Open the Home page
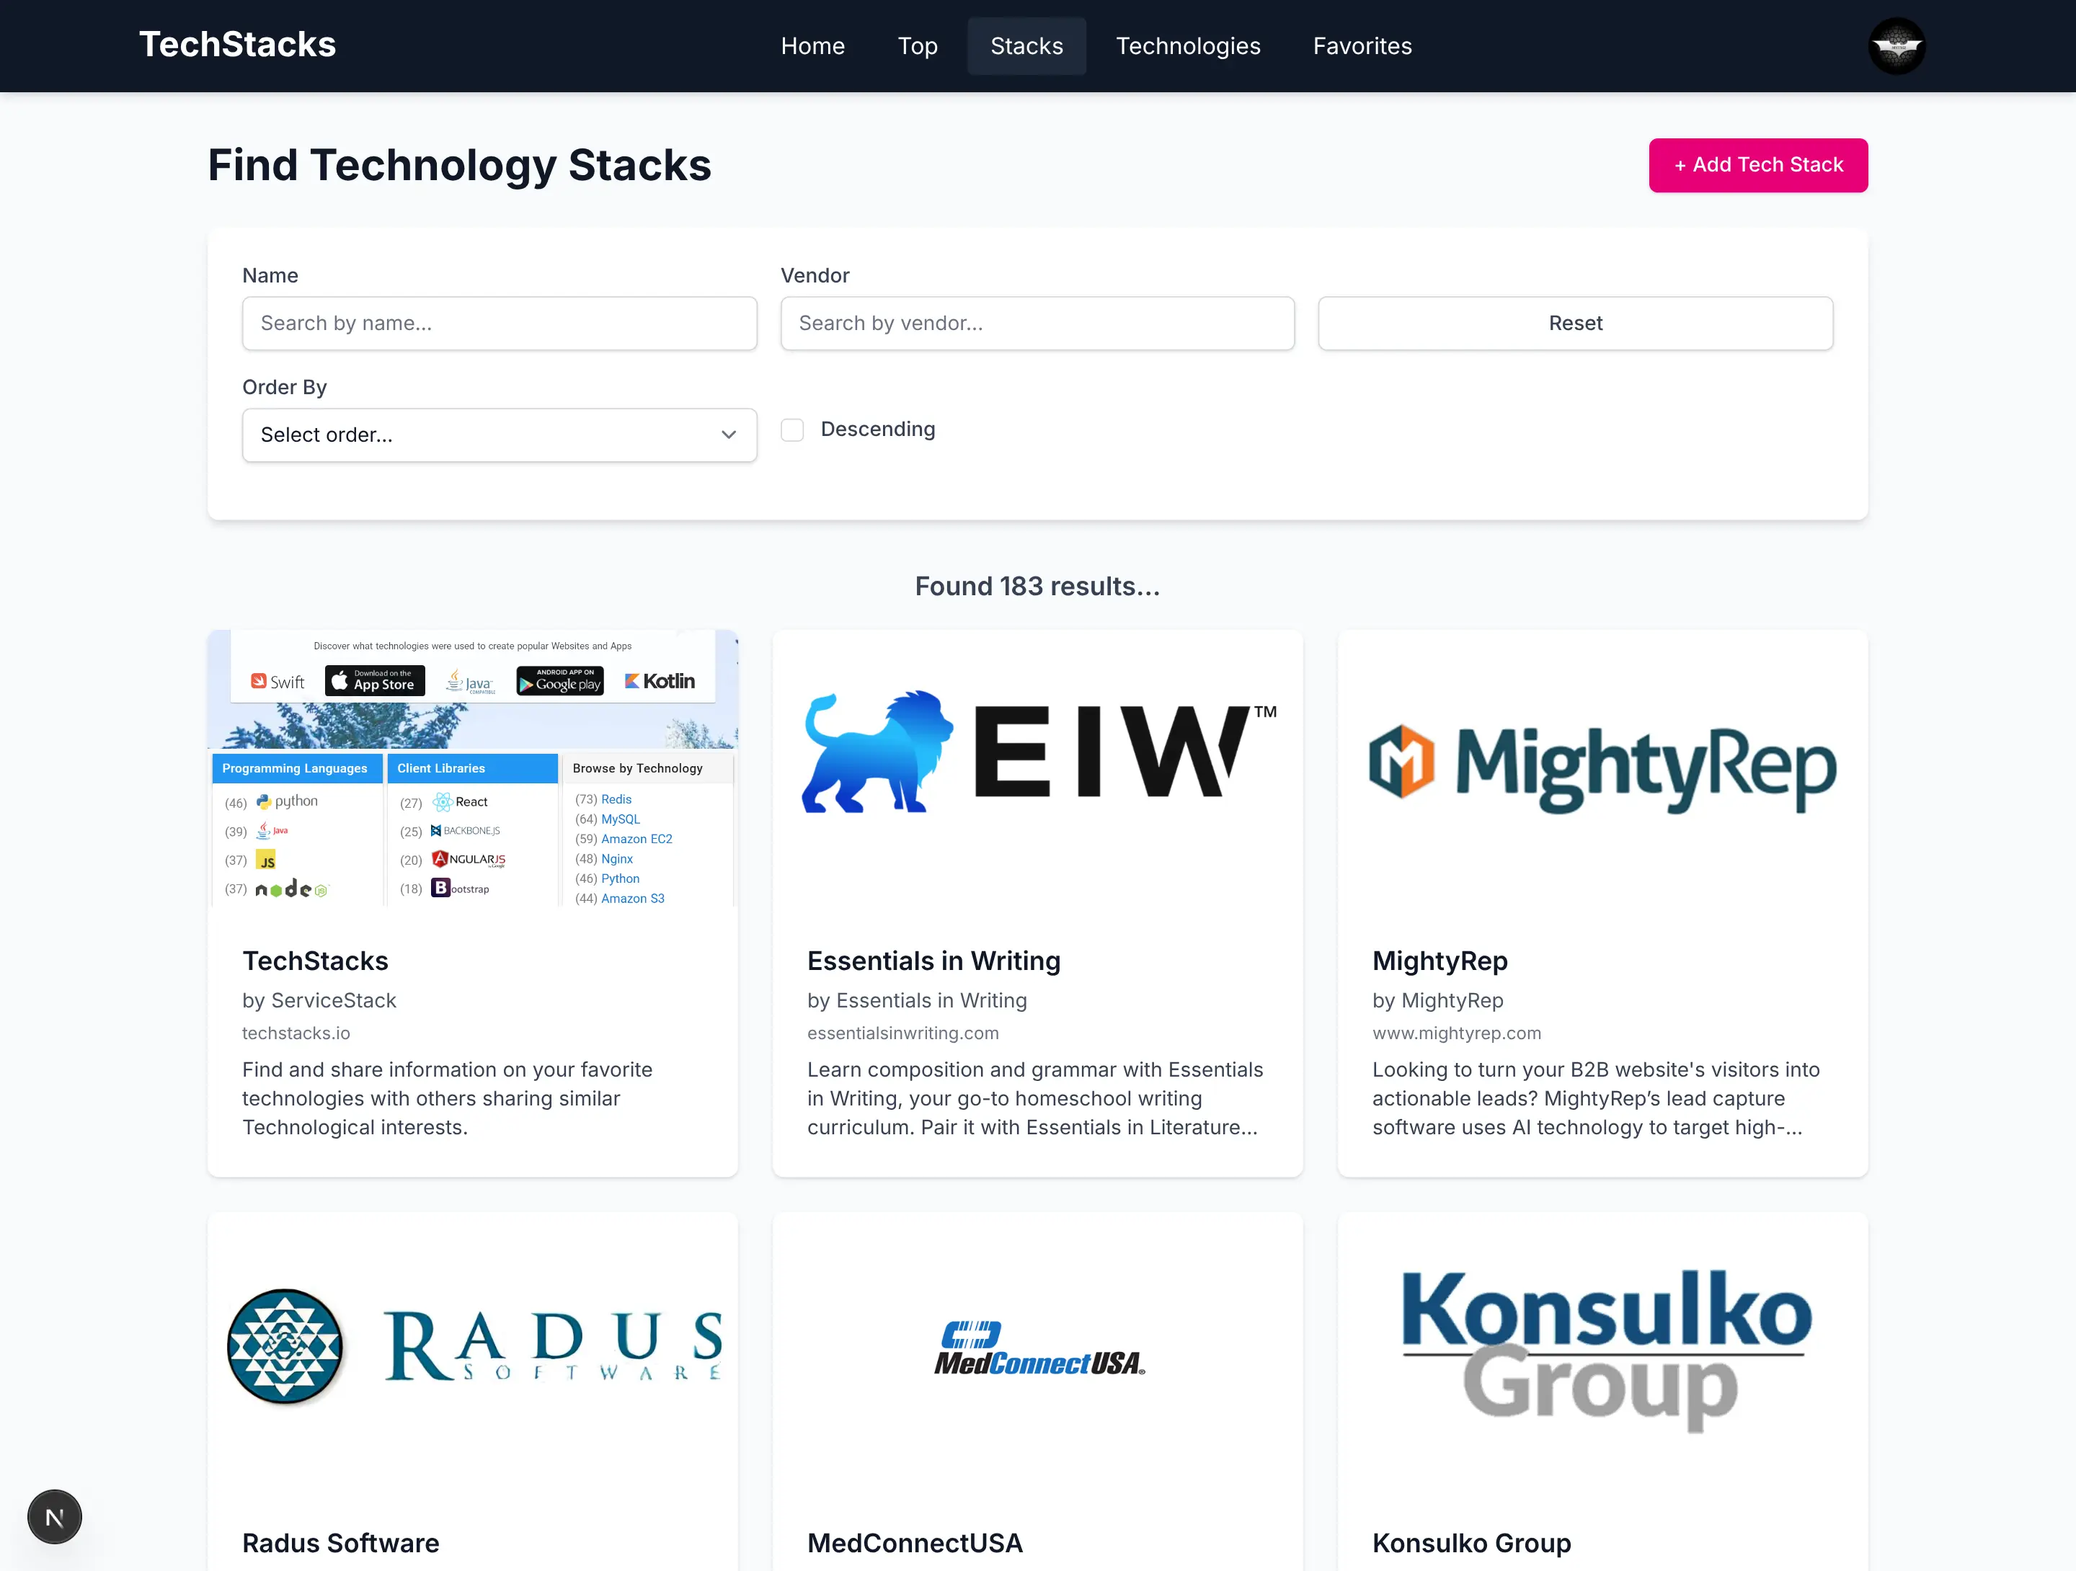Viewport: 2076px width, 1571px height. click(x=813, y=45)
